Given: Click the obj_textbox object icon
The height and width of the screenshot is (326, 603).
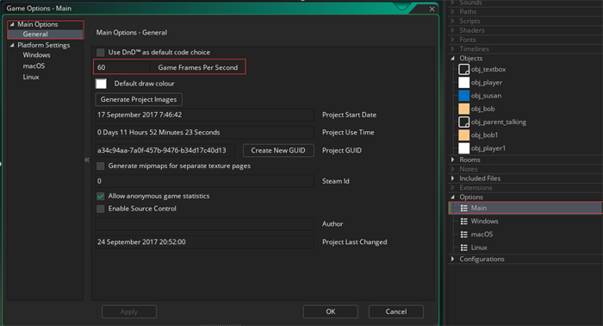Looking at the screenshot, I should 463,69.
